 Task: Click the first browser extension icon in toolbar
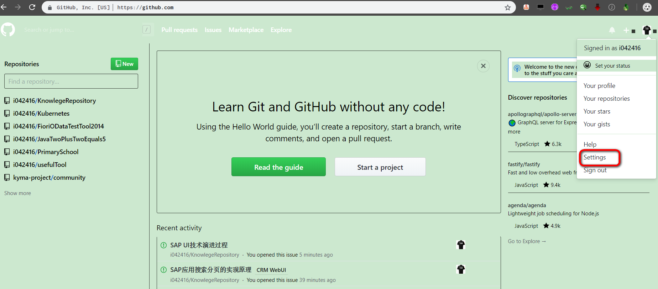pyautogui.click(x=526, y=7)
